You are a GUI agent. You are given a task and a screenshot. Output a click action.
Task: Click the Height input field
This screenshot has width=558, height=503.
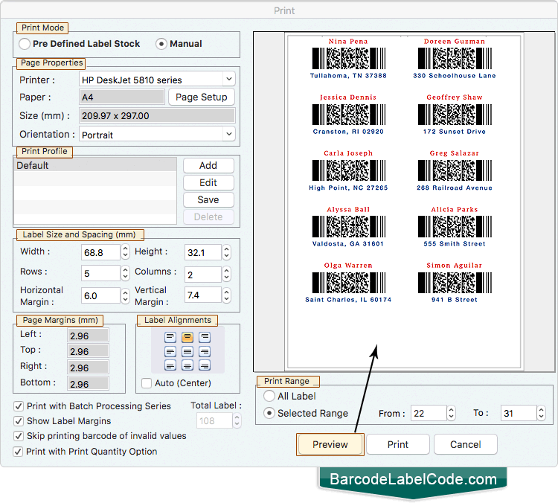[203, 252]
